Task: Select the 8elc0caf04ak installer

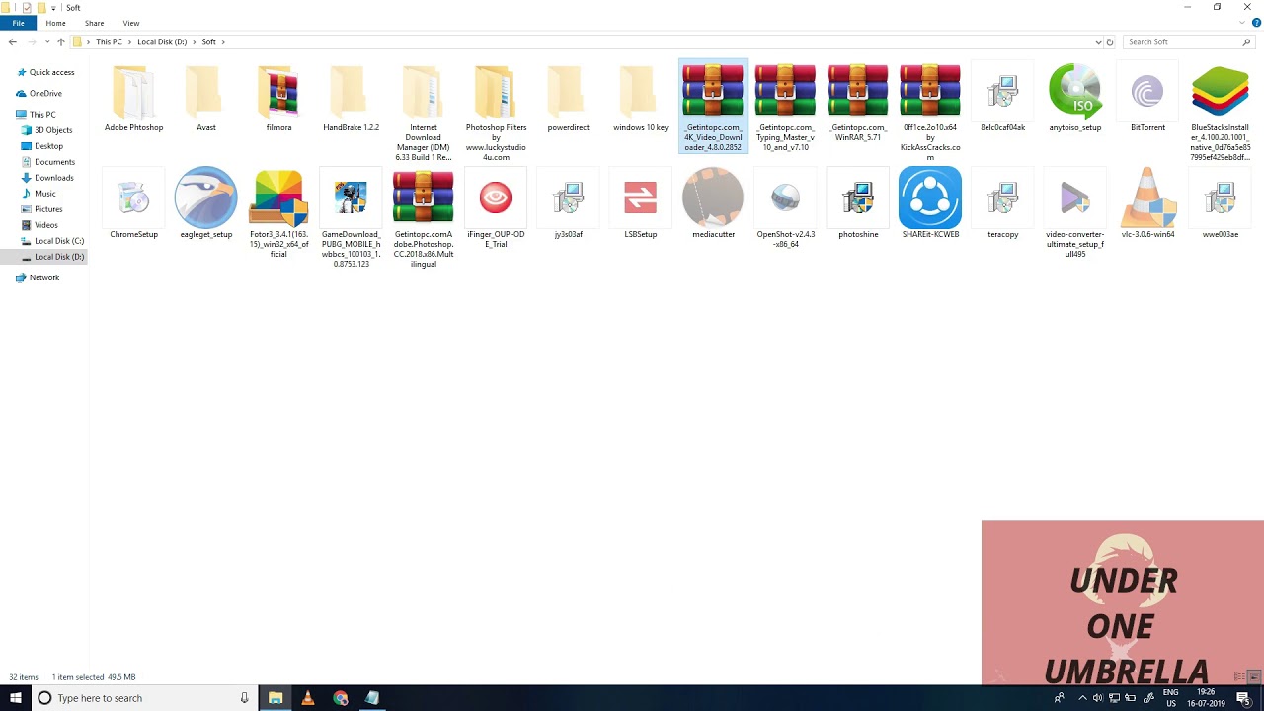Action: click(1002, 99)
